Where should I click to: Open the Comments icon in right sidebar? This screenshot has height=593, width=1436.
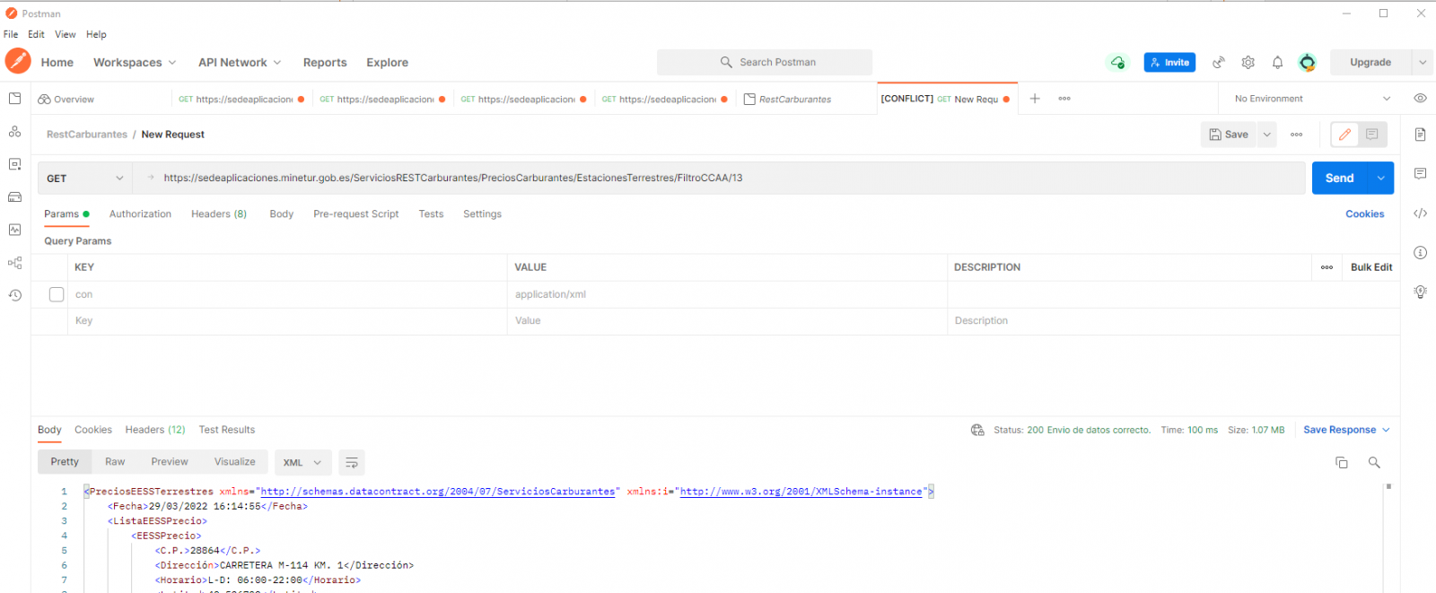[x=1420, y=173]
